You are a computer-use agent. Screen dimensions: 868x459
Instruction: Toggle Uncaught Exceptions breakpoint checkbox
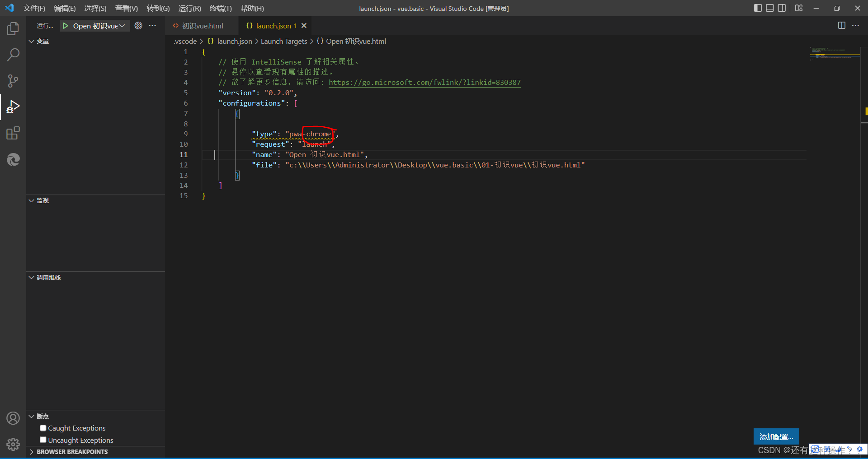pyautogui.click(x=43, y=440)
